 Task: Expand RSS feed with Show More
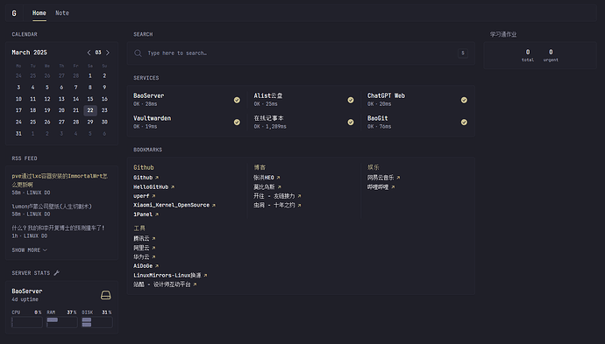[29, 250]
